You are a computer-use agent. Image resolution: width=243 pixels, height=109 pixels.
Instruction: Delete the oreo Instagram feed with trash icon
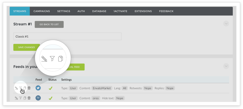click(29, 98)
